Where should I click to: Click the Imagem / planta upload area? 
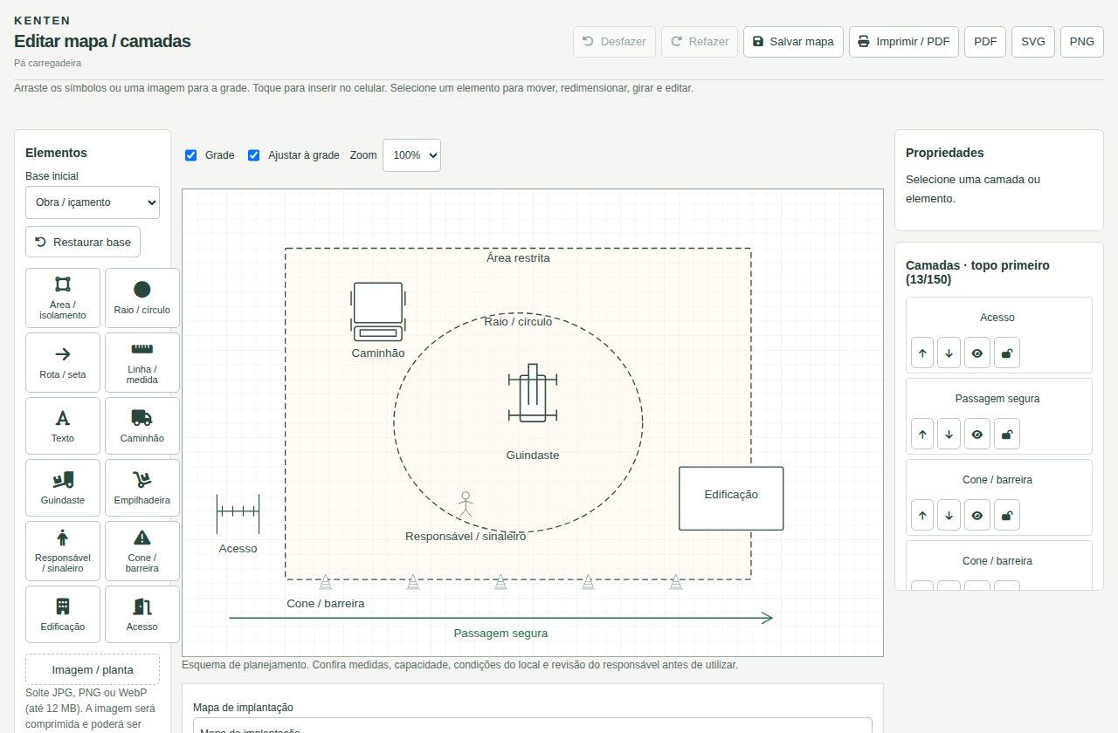coord(93,669)
